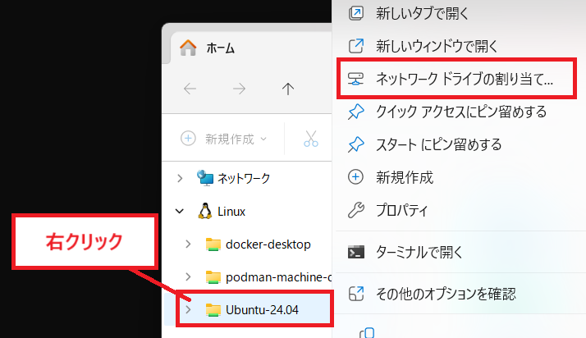Collapse the Linux tree node
This screenshot has width=586, height=338.
coord(180,211)
